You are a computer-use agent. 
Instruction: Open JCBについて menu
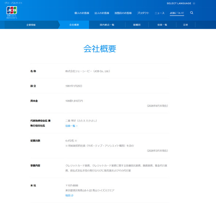pyautogui.click(x=177, y=13)
